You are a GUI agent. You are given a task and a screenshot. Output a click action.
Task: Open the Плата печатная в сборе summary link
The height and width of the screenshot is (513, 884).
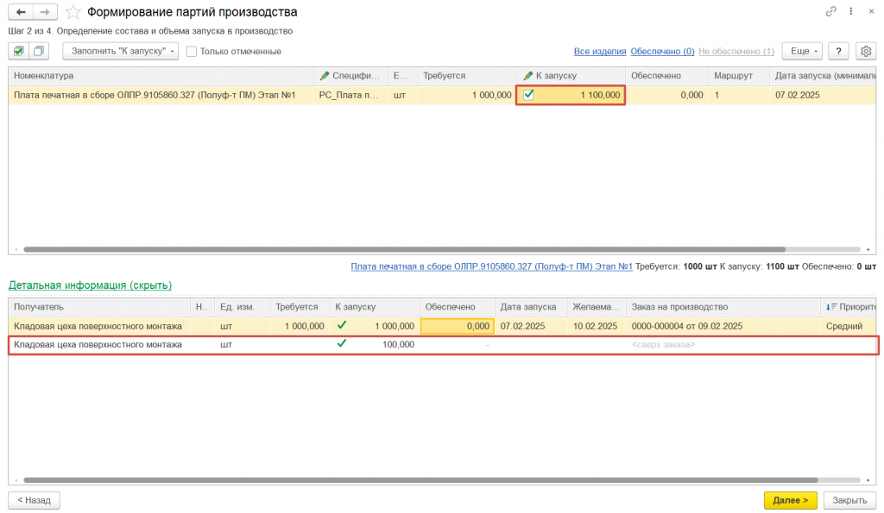491,266
